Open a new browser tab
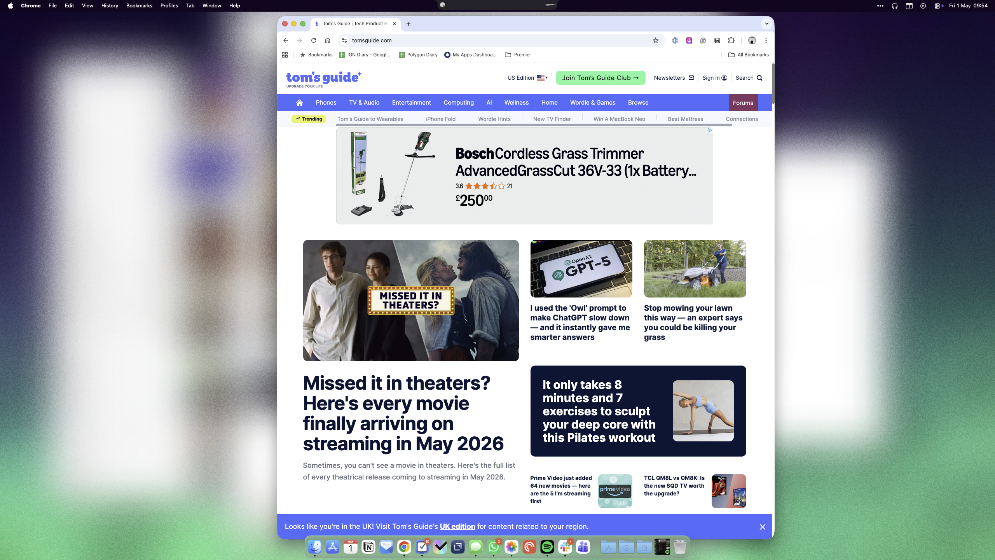The width and height of the screenshot is (995, 560). [408, 24]
